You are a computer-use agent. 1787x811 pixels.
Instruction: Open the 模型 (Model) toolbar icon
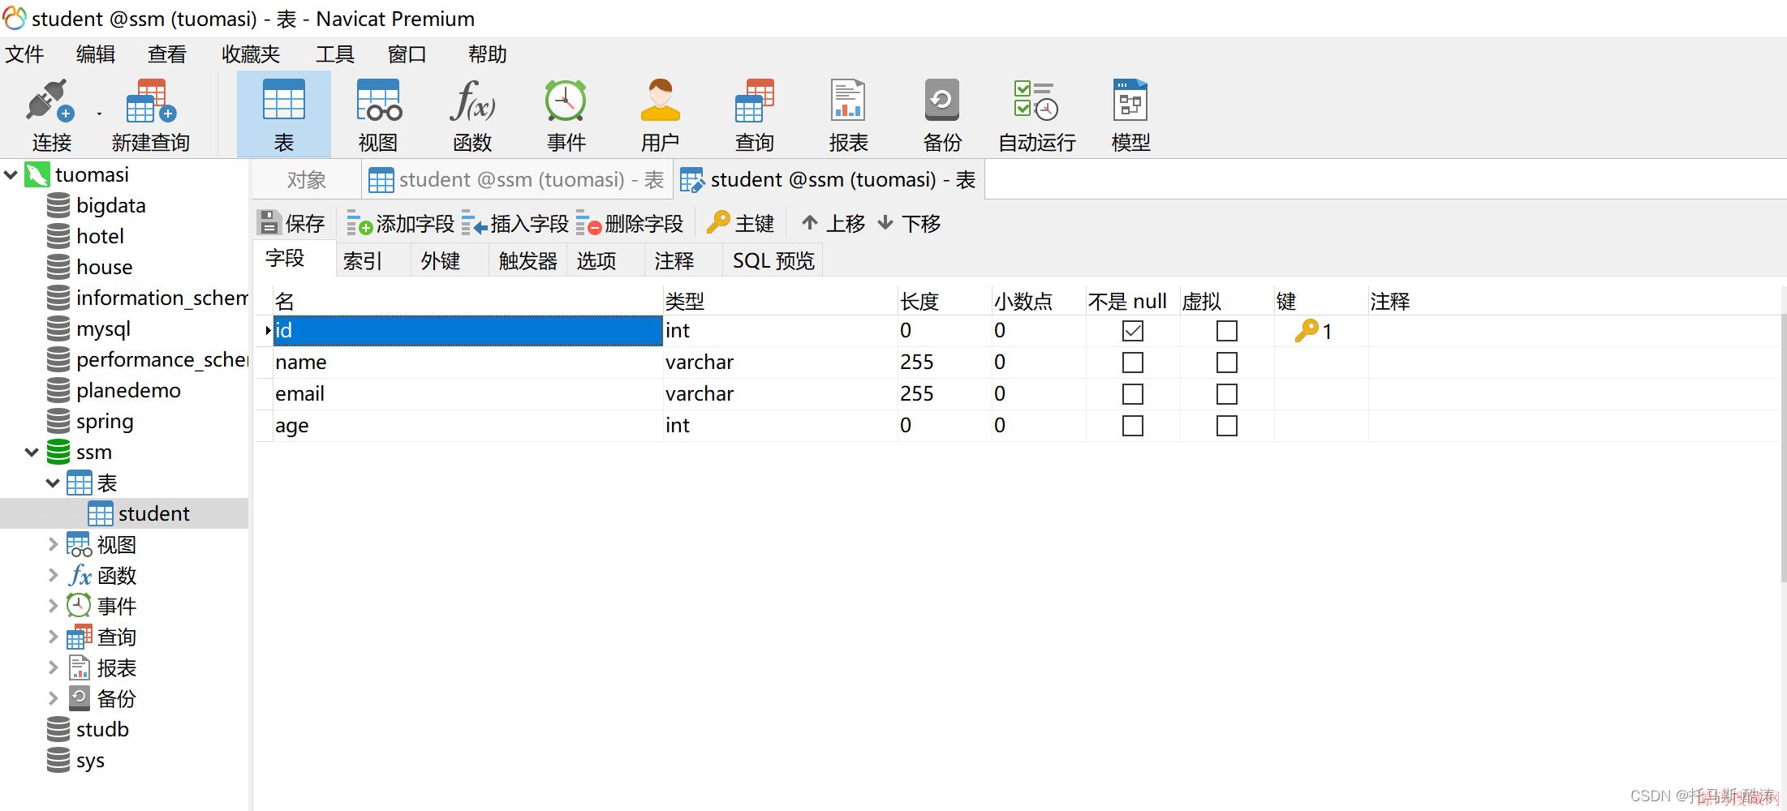pyautogui.click(x=1130, y=115)
